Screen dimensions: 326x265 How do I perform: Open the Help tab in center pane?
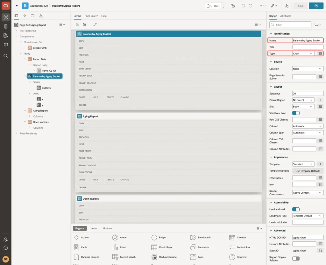[x=104, y=16]
